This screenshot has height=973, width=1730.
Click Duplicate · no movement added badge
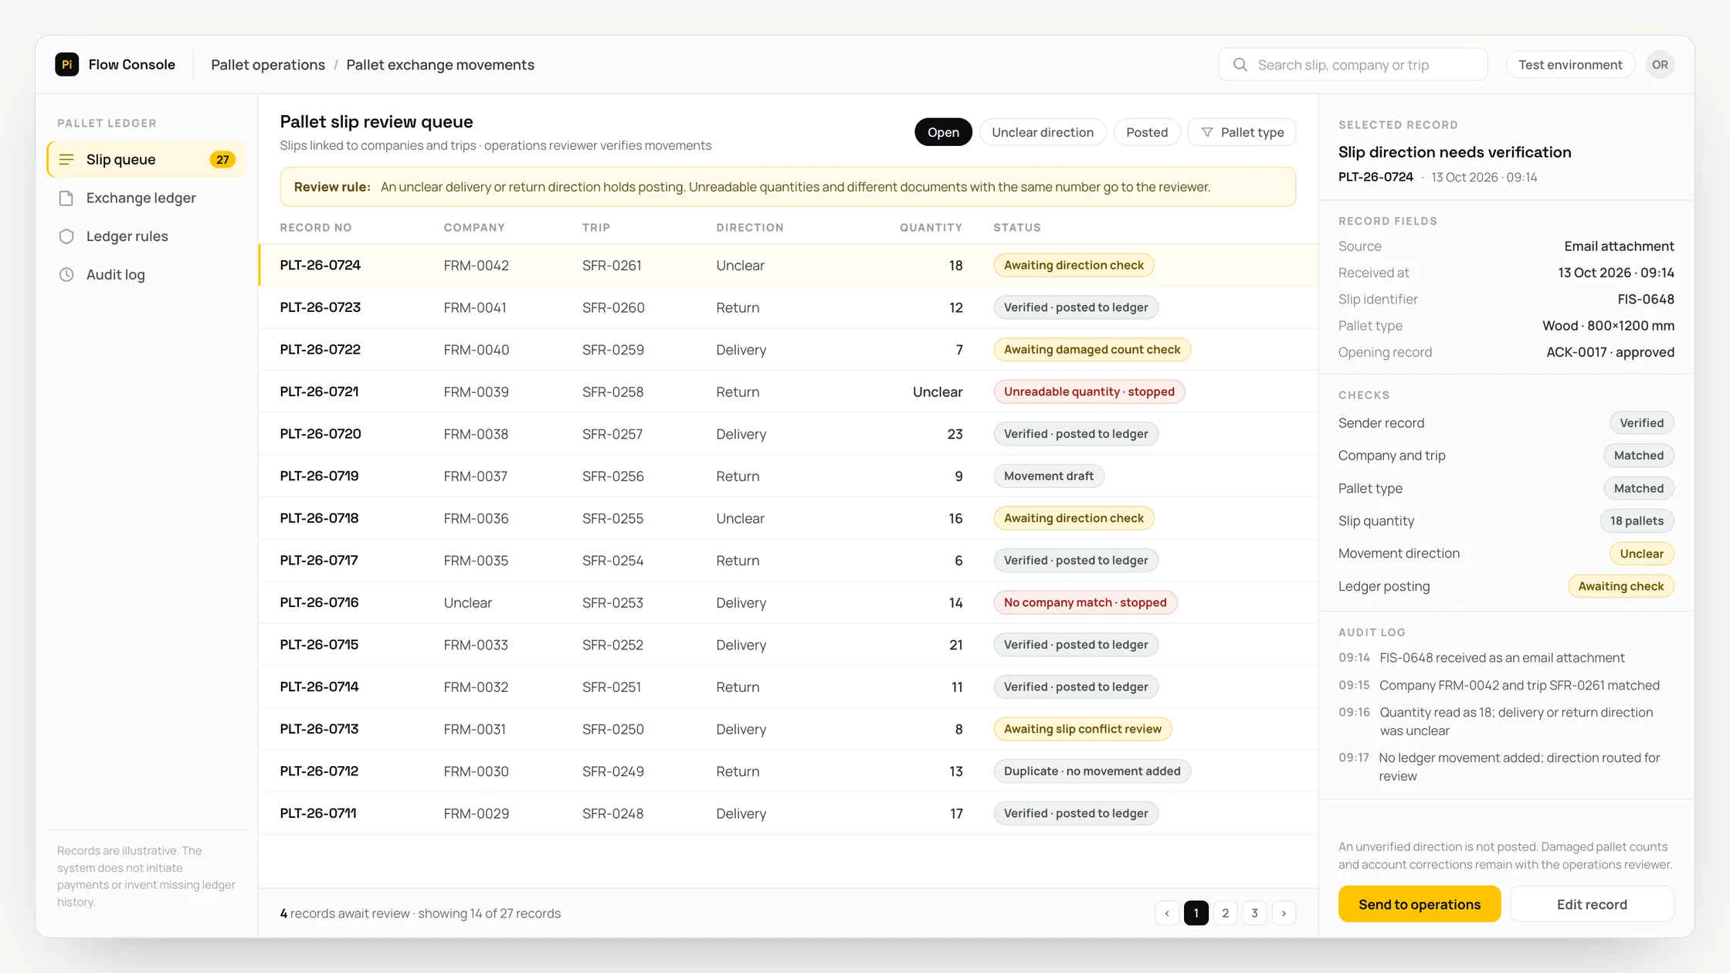point(1092,771)
